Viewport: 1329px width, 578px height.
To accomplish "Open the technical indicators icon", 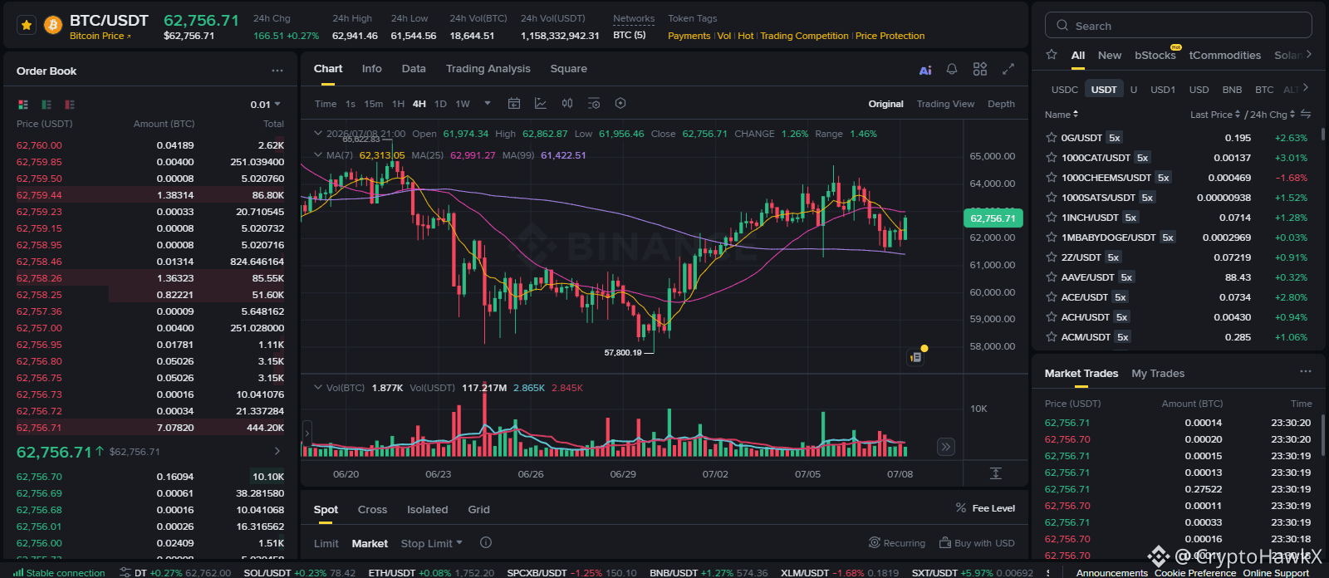I will 541,103.
